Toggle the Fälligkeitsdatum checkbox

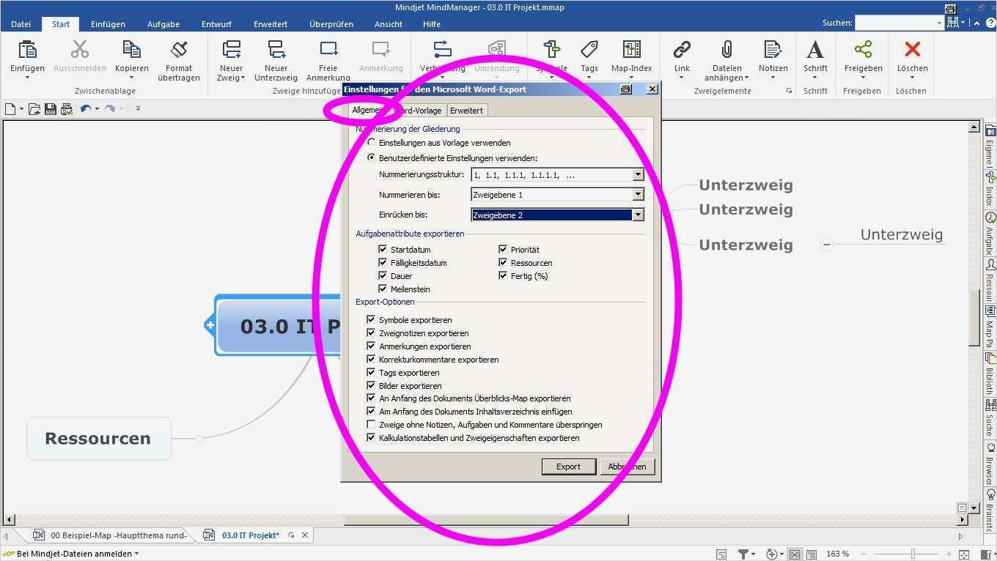tap(383, 262)
